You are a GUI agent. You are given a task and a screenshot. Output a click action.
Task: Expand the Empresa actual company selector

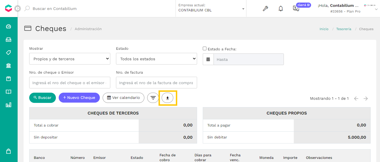tap(211, 9)
